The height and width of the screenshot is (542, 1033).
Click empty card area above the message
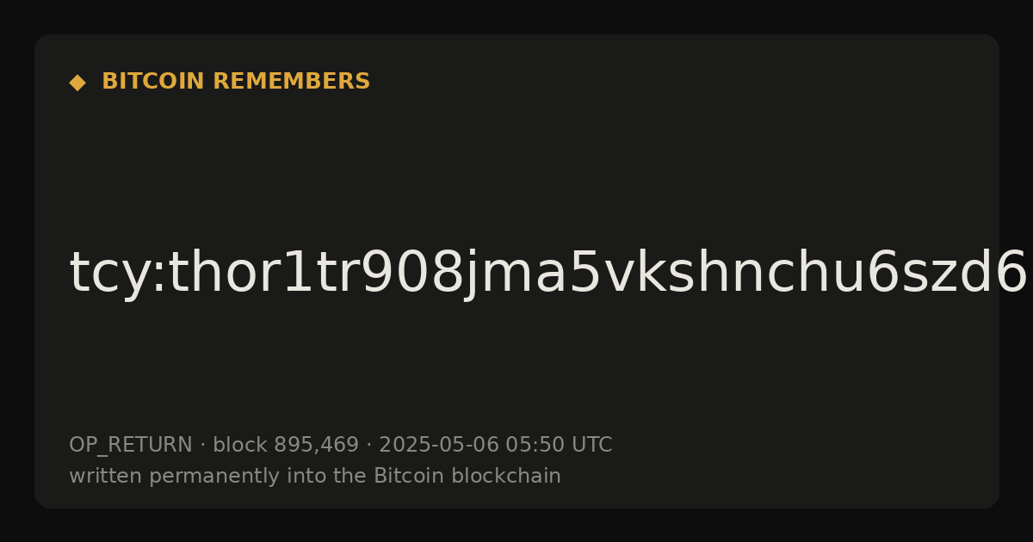tap(516, 163)
